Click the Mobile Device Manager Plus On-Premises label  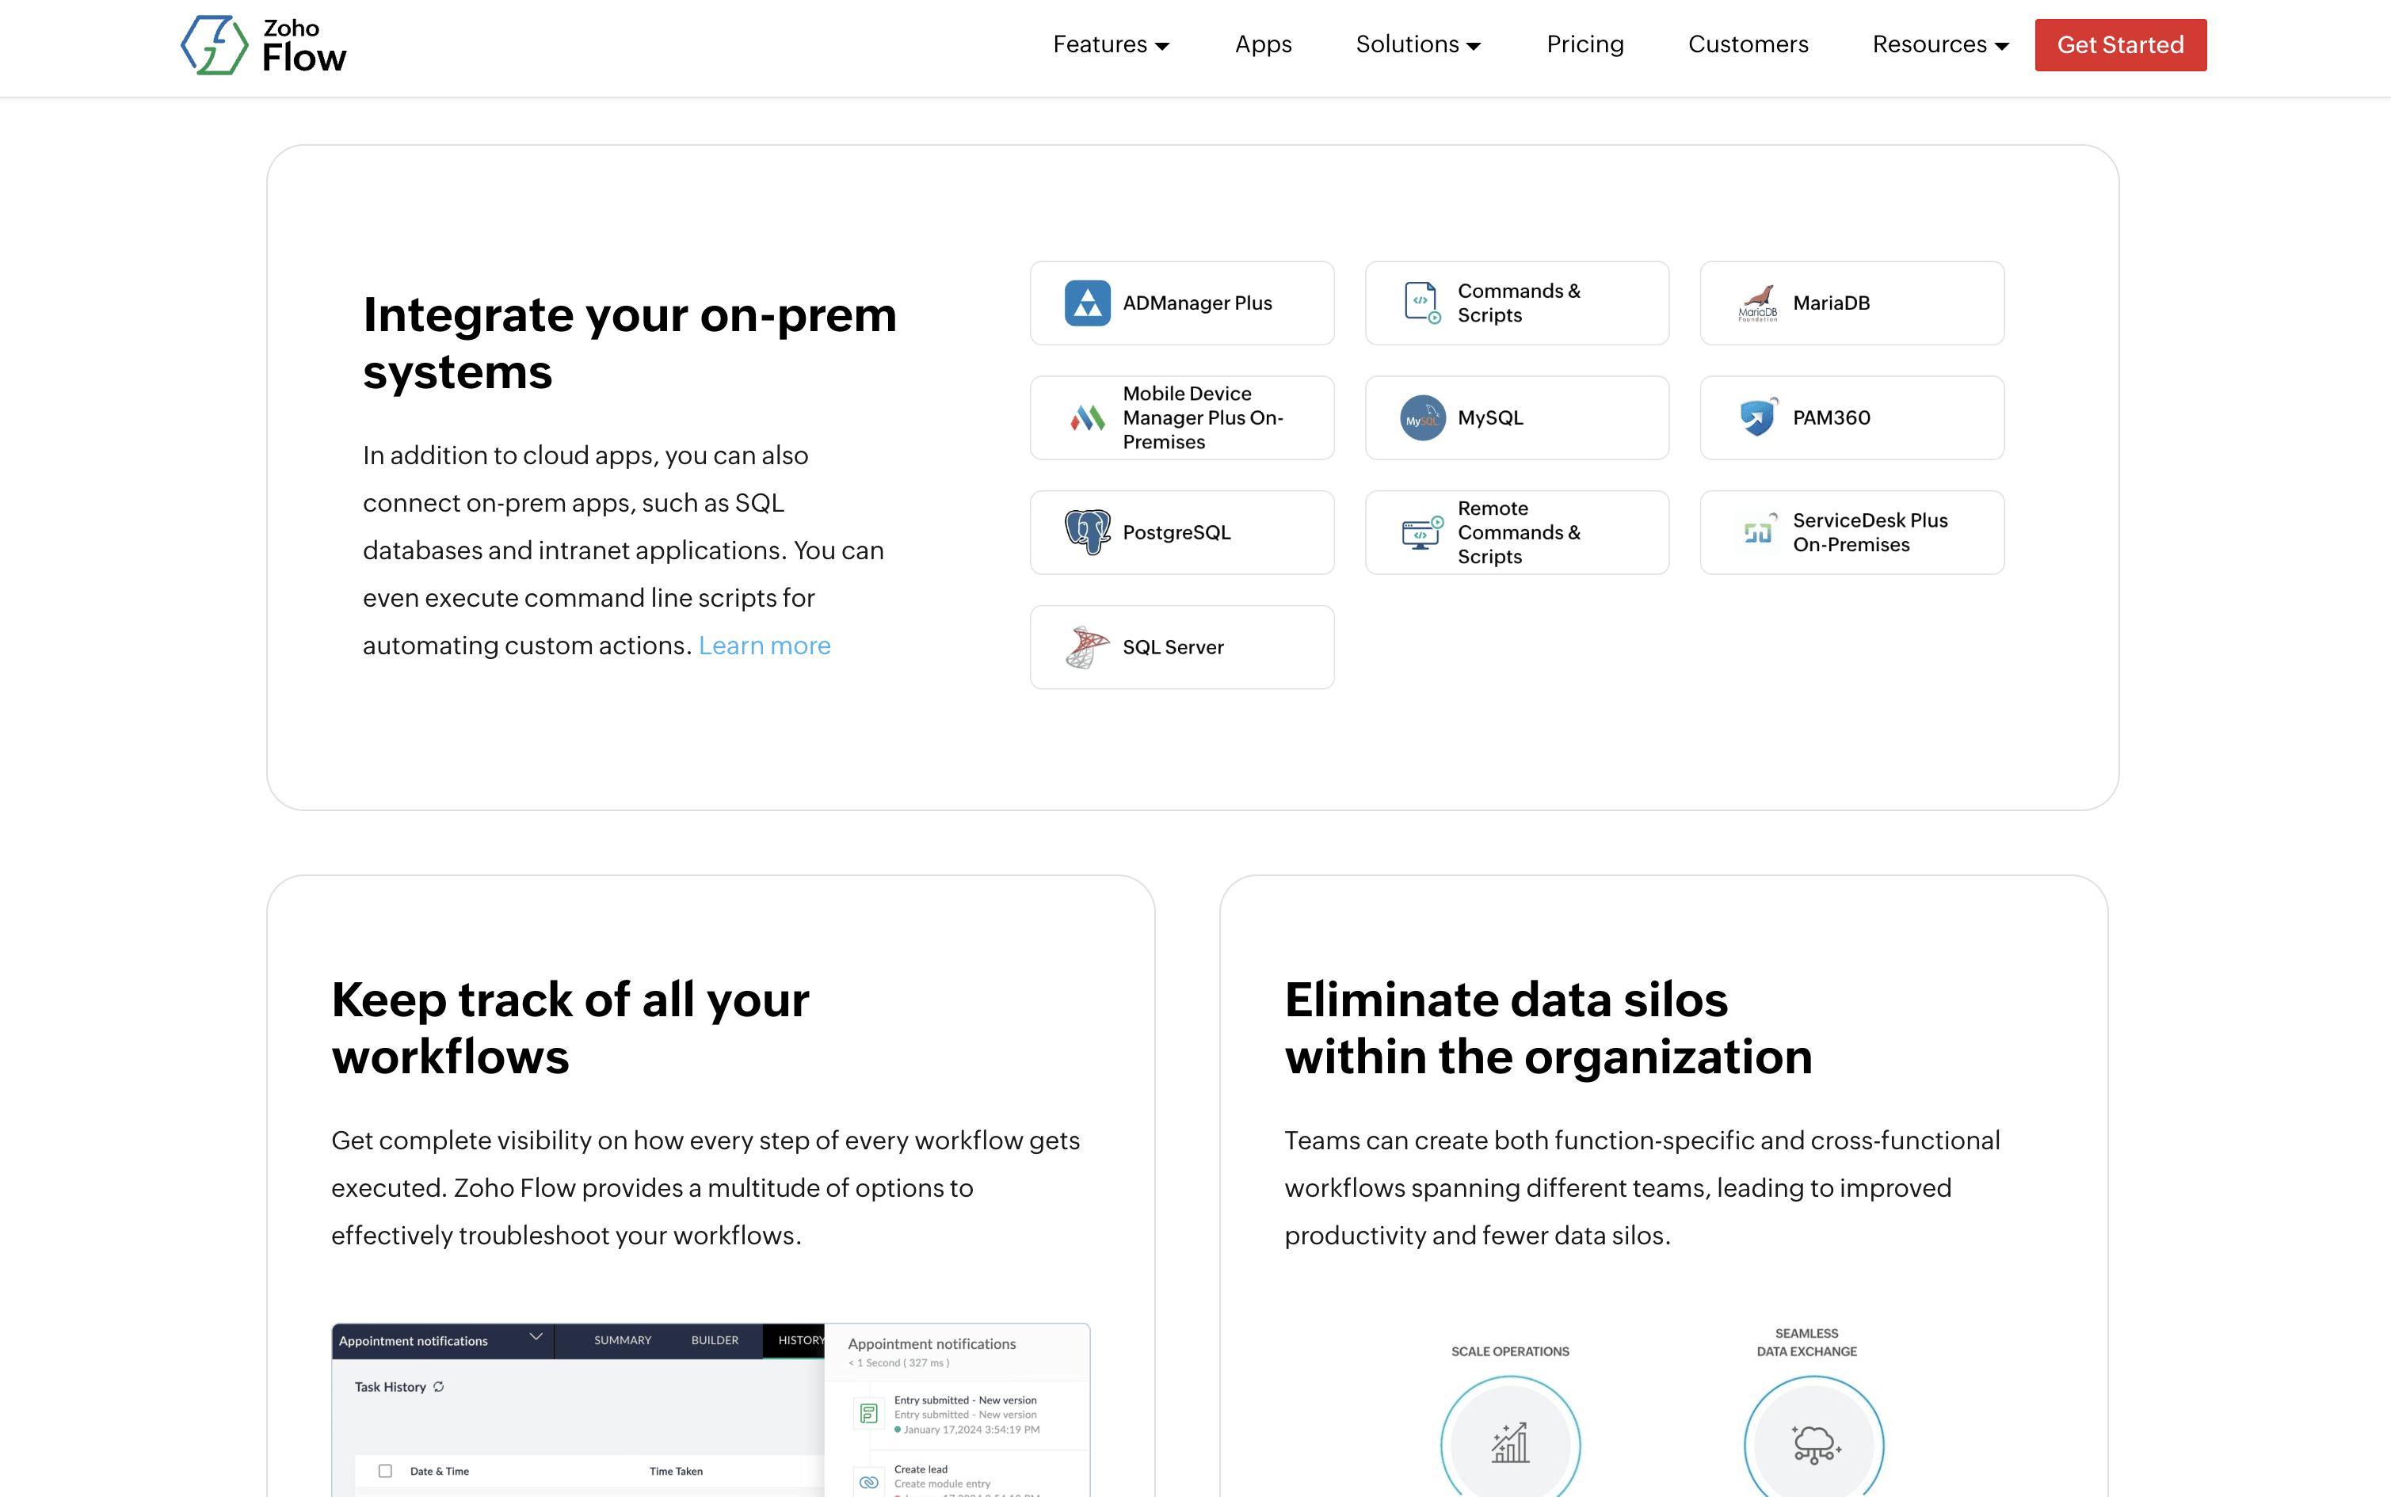[x=1203, y=418]
